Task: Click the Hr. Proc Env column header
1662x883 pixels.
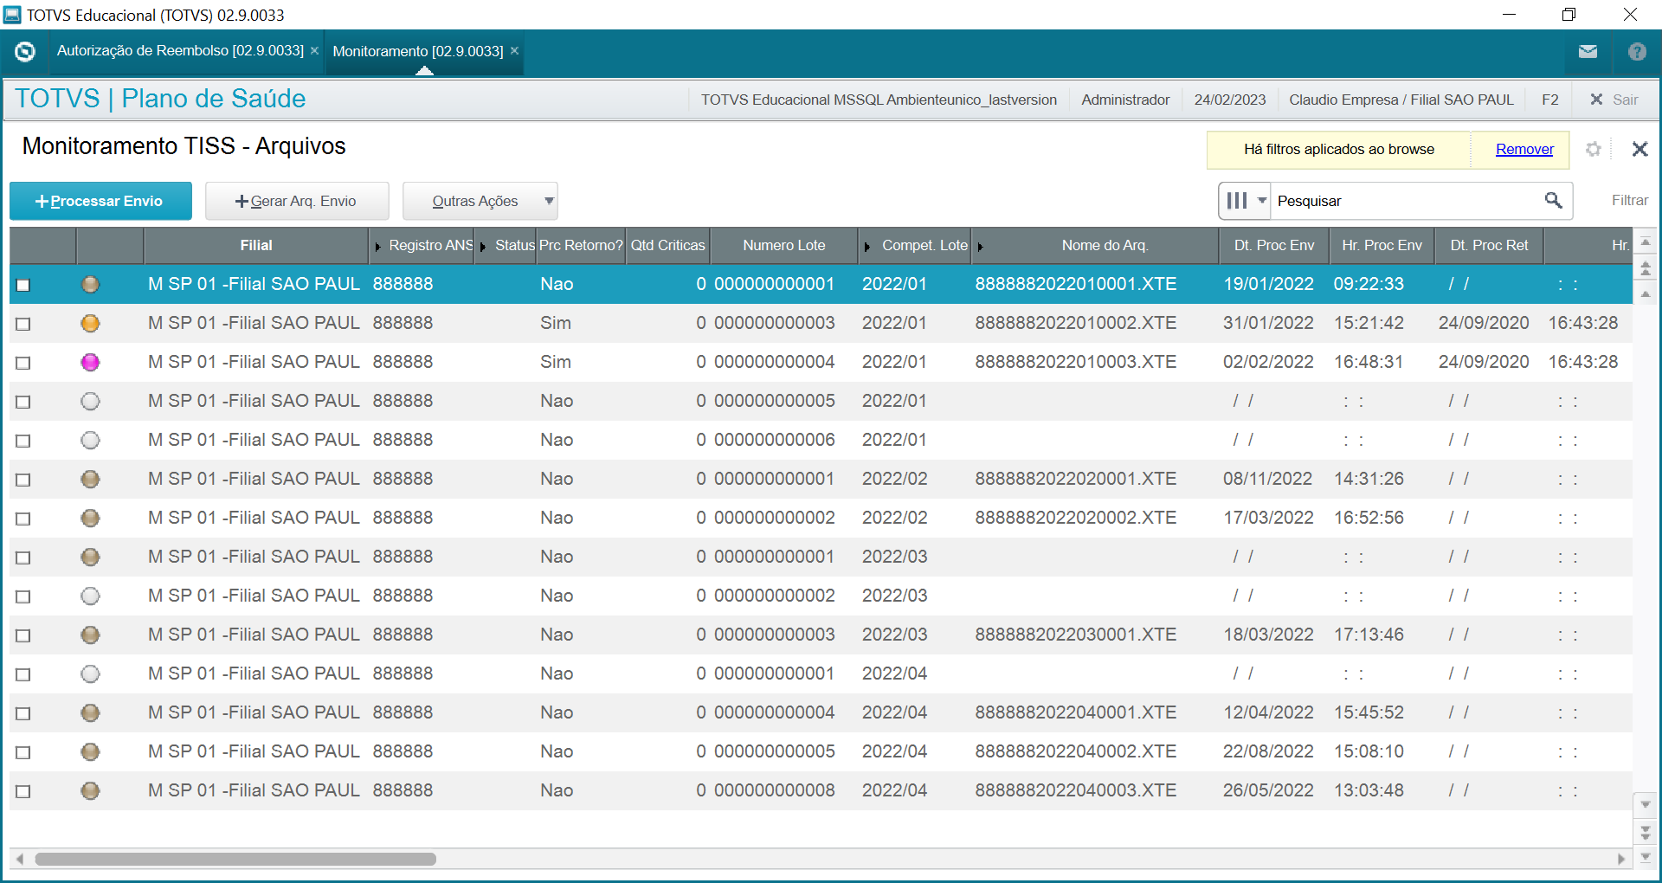Action: [x=1382, y=246]
